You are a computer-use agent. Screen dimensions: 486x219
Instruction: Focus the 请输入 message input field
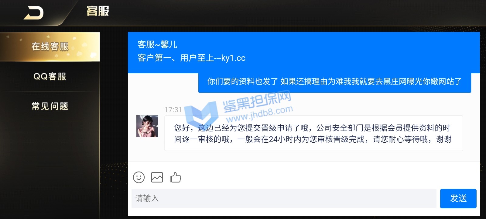click(284, 199)
